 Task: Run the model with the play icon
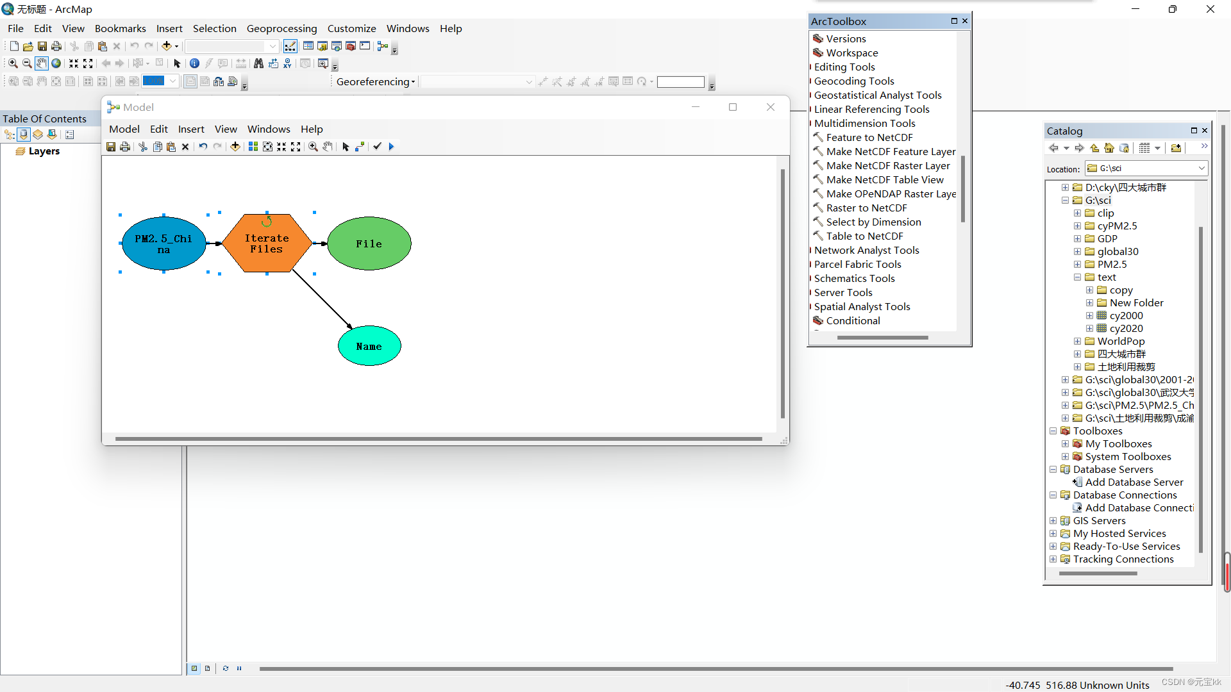[391, 147]
